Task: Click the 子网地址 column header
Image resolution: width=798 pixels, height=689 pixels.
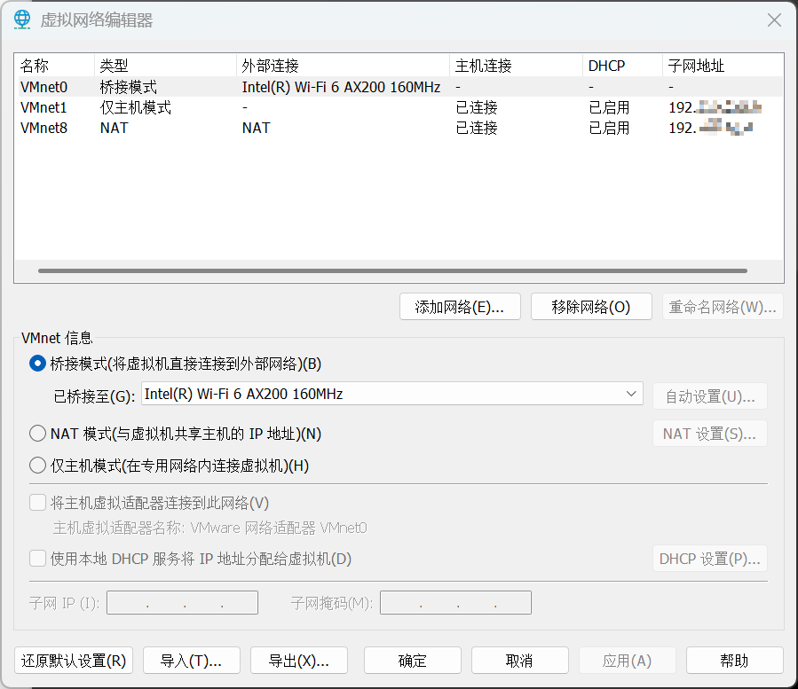Action: (696, 66)
